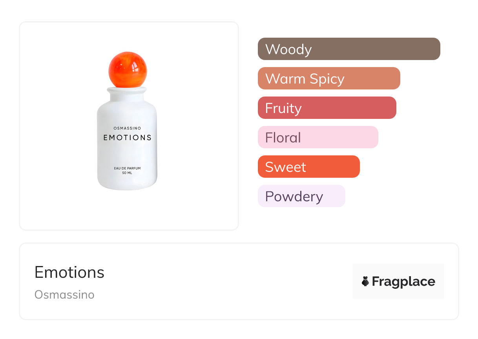Select the Woody accord bar
The image size is (478, 339).
click(348, 49)
